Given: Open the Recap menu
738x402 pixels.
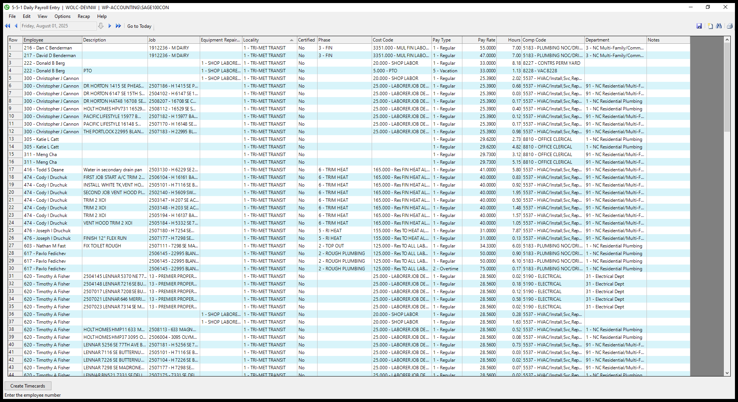Looking at the screenshot, I should 83,16.
